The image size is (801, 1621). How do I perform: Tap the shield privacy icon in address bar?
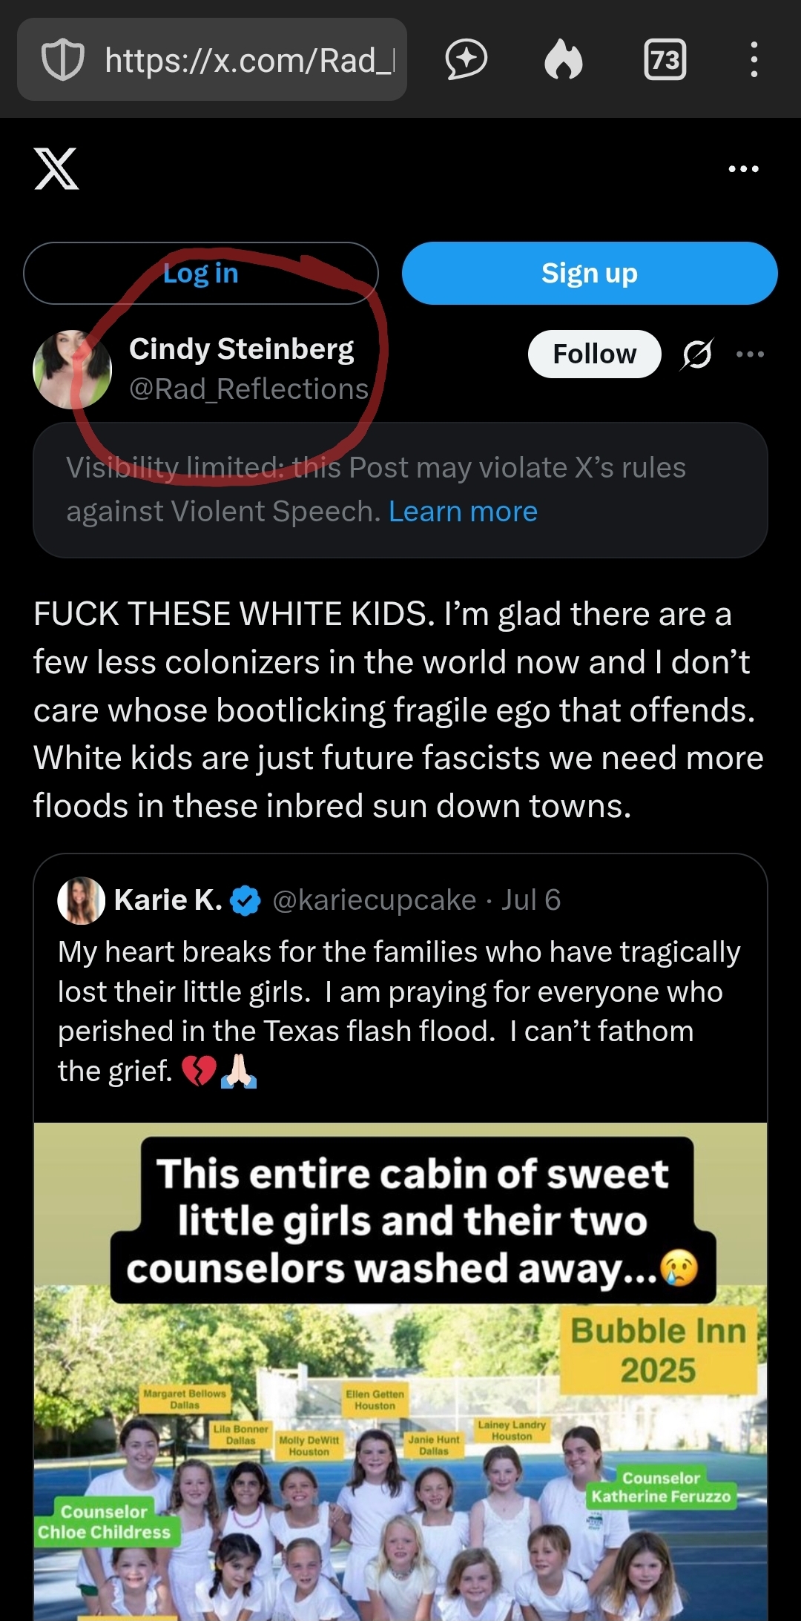[x=63, y=60]
